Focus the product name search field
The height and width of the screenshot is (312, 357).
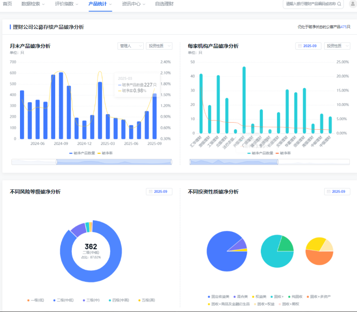click(310, 4)
